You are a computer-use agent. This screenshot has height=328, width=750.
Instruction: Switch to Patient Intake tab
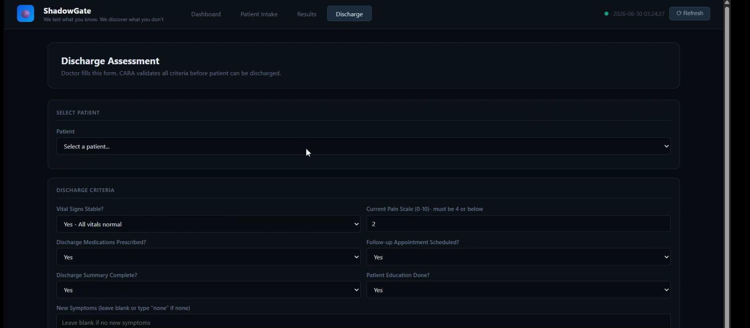click(x=259, y=14)
